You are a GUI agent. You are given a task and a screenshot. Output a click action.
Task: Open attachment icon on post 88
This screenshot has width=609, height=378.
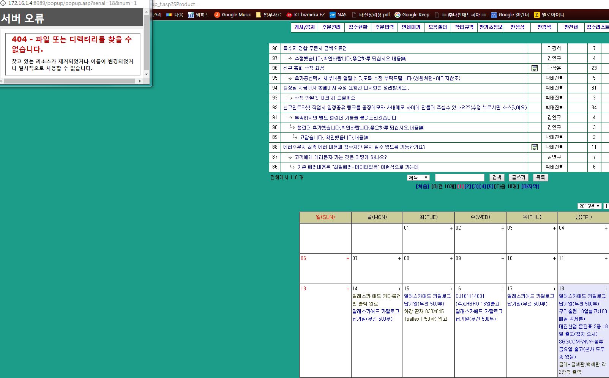pyautogui.click(x=534, y=147)
